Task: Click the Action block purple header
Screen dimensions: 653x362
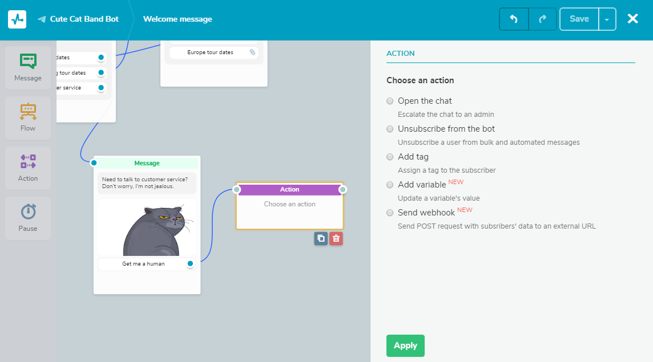Action: (x=289, y=189)
